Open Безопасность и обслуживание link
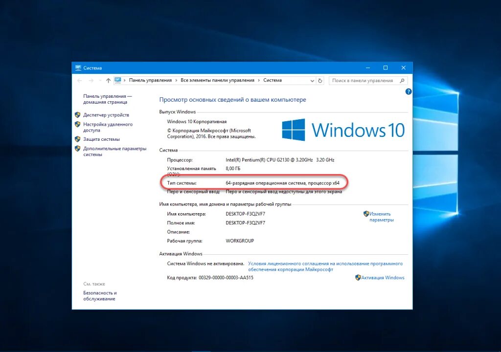The width and height of the screenshot is (501, 352). pyautogui.click(x=100, y=296)
